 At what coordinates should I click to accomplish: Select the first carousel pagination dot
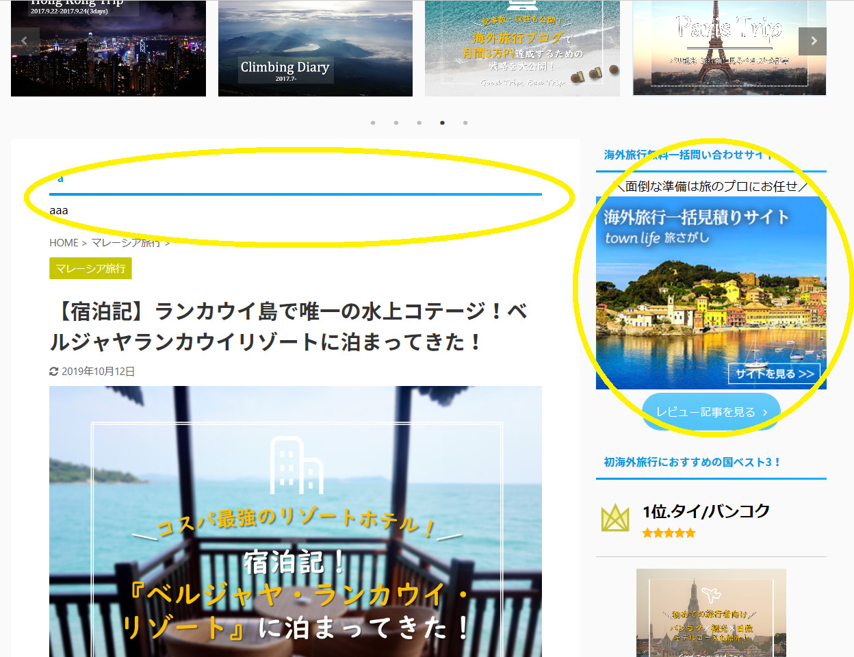(x=373, y=123)
